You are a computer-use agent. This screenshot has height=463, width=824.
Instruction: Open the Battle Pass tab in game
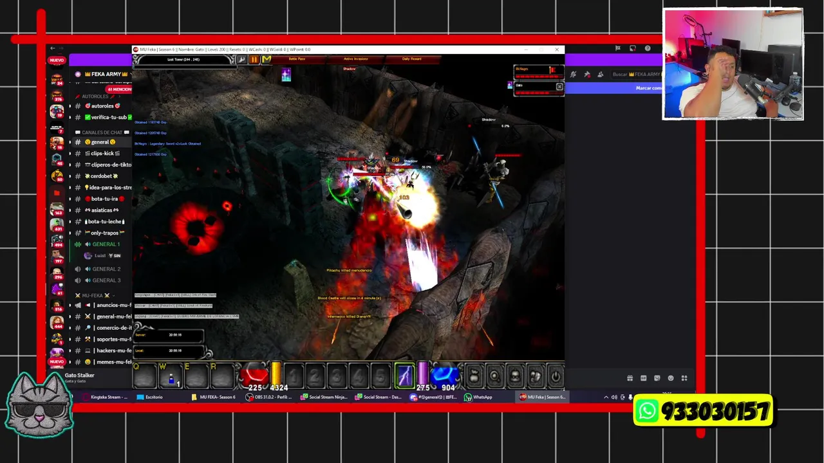(x=297, y=59)
